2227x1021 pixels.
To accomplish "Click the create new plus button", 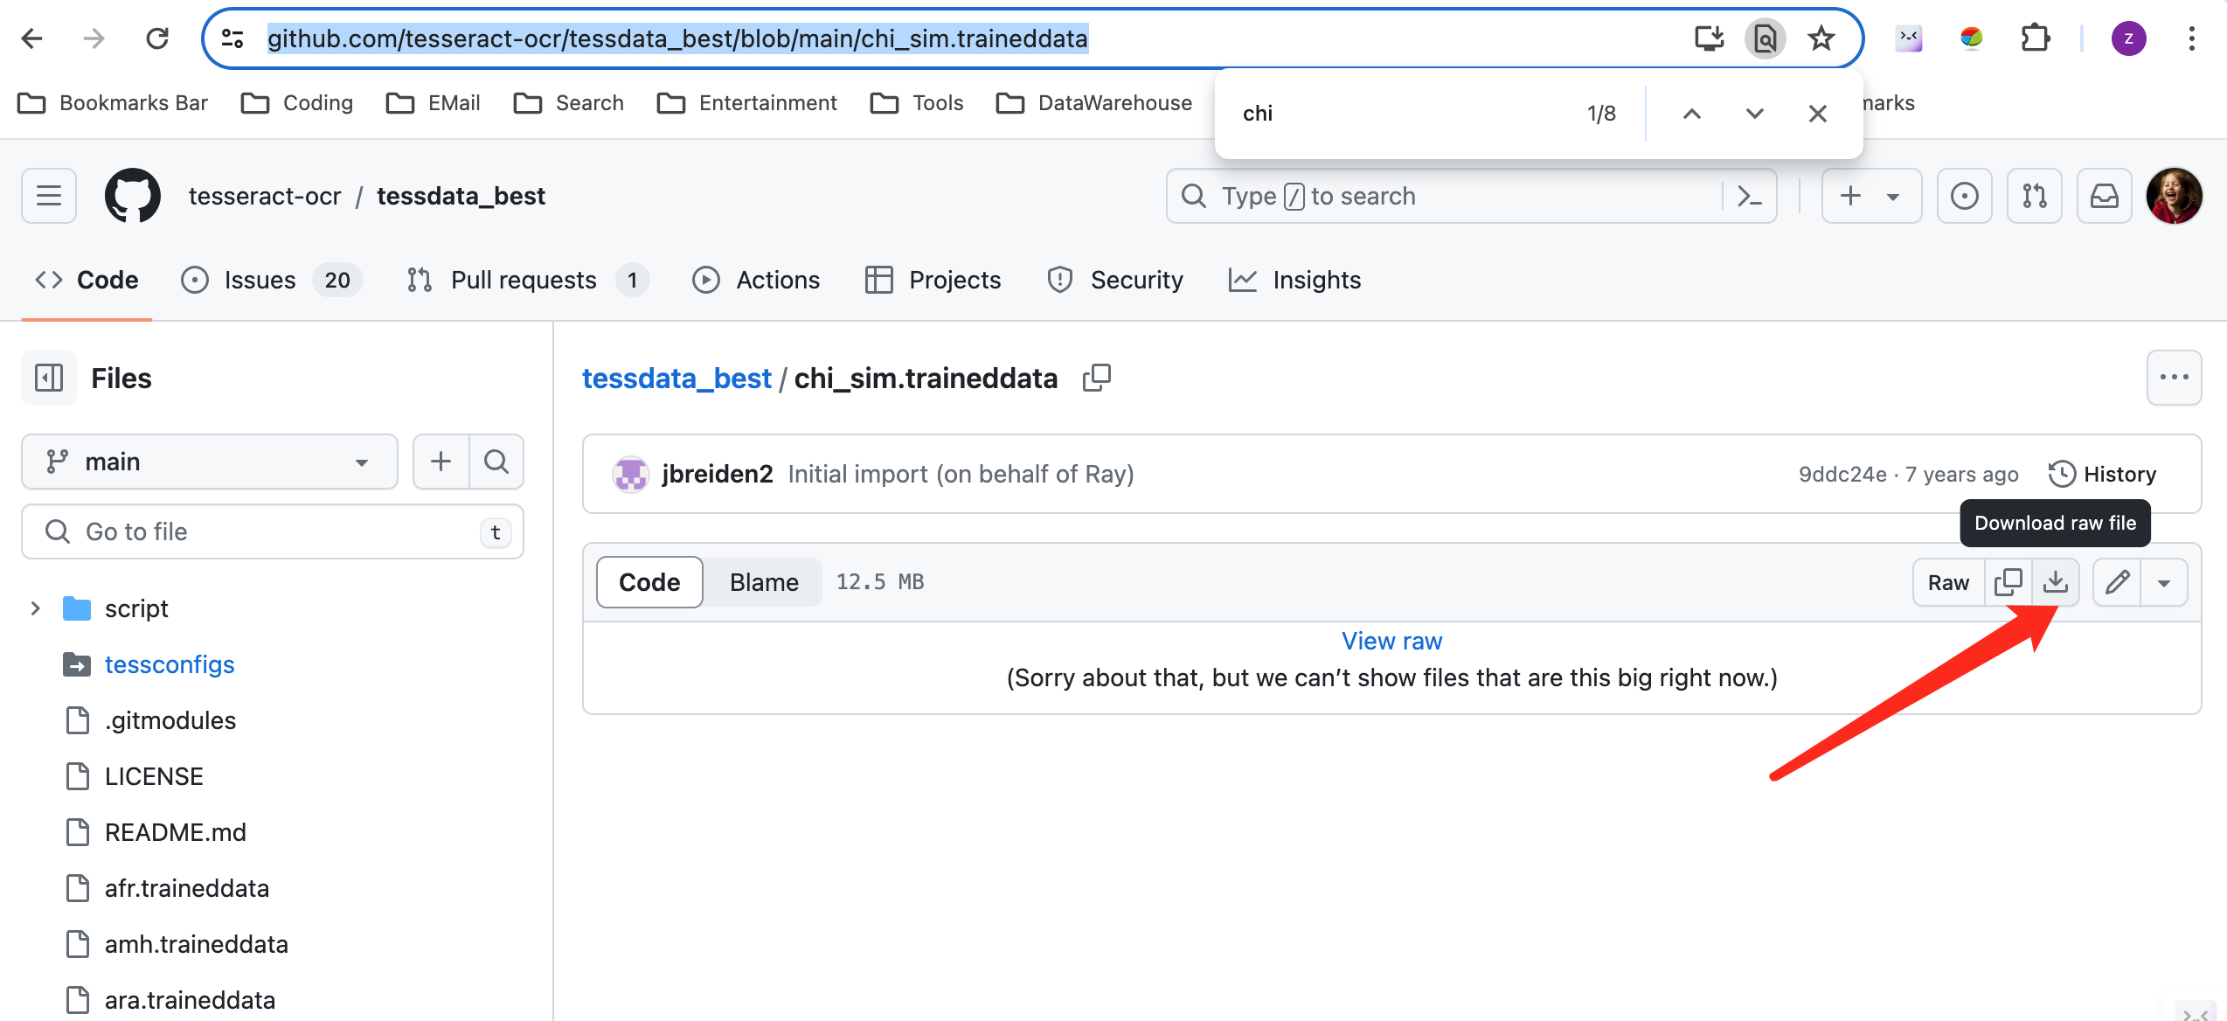I will pyautogui.click(x=1871, y=196).
